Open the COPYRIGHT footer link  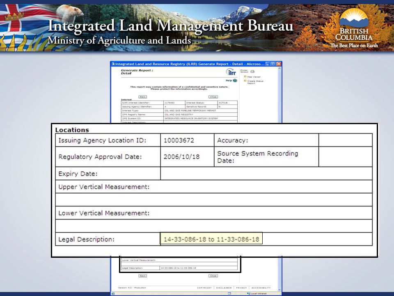click(204, 288)
